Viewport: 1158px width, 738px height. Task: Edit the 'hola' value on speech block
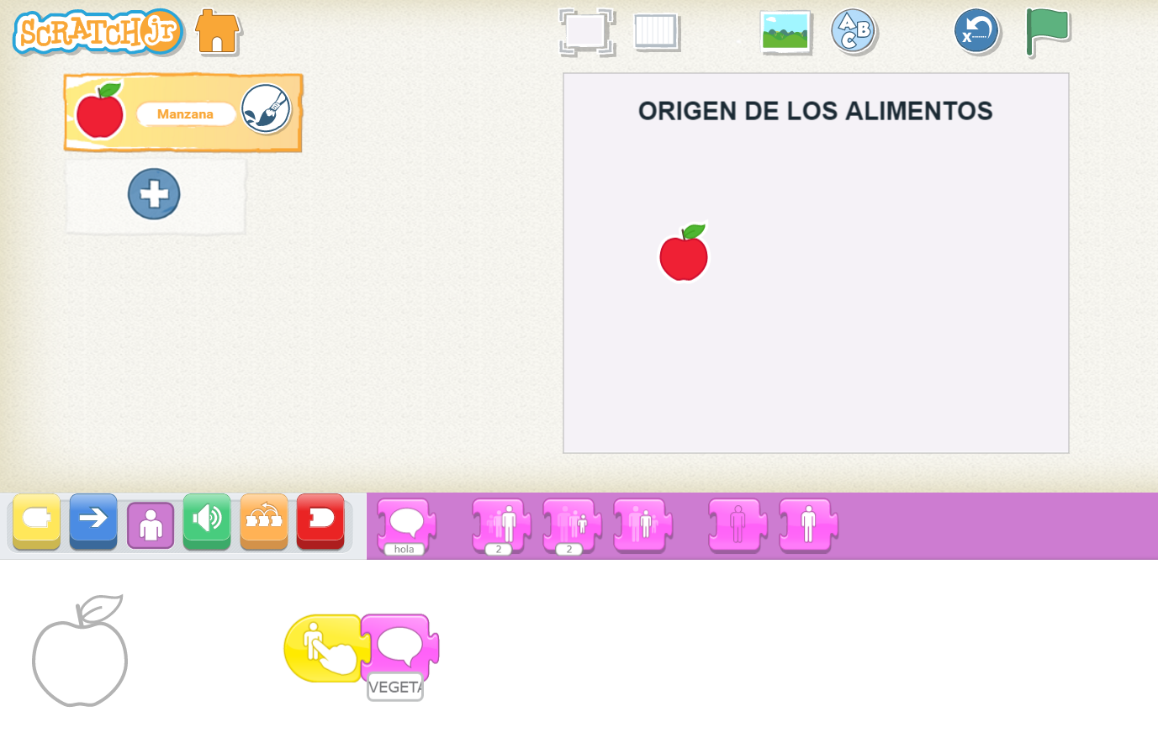(x=405, y=549)
